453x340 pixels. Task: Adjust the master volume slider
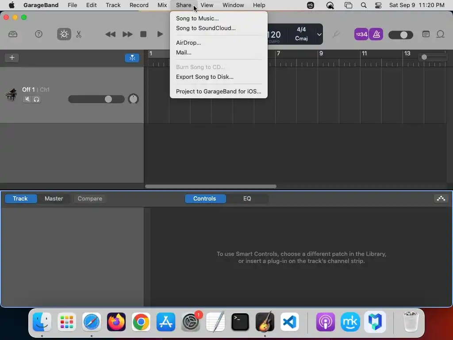click(x=401, y=35)
